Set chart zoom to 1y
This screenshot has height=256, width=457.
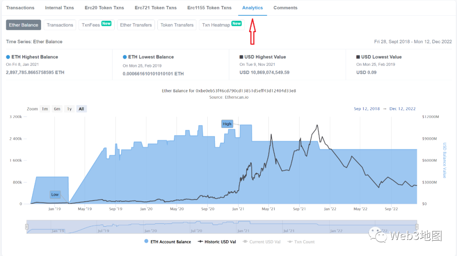69,109
